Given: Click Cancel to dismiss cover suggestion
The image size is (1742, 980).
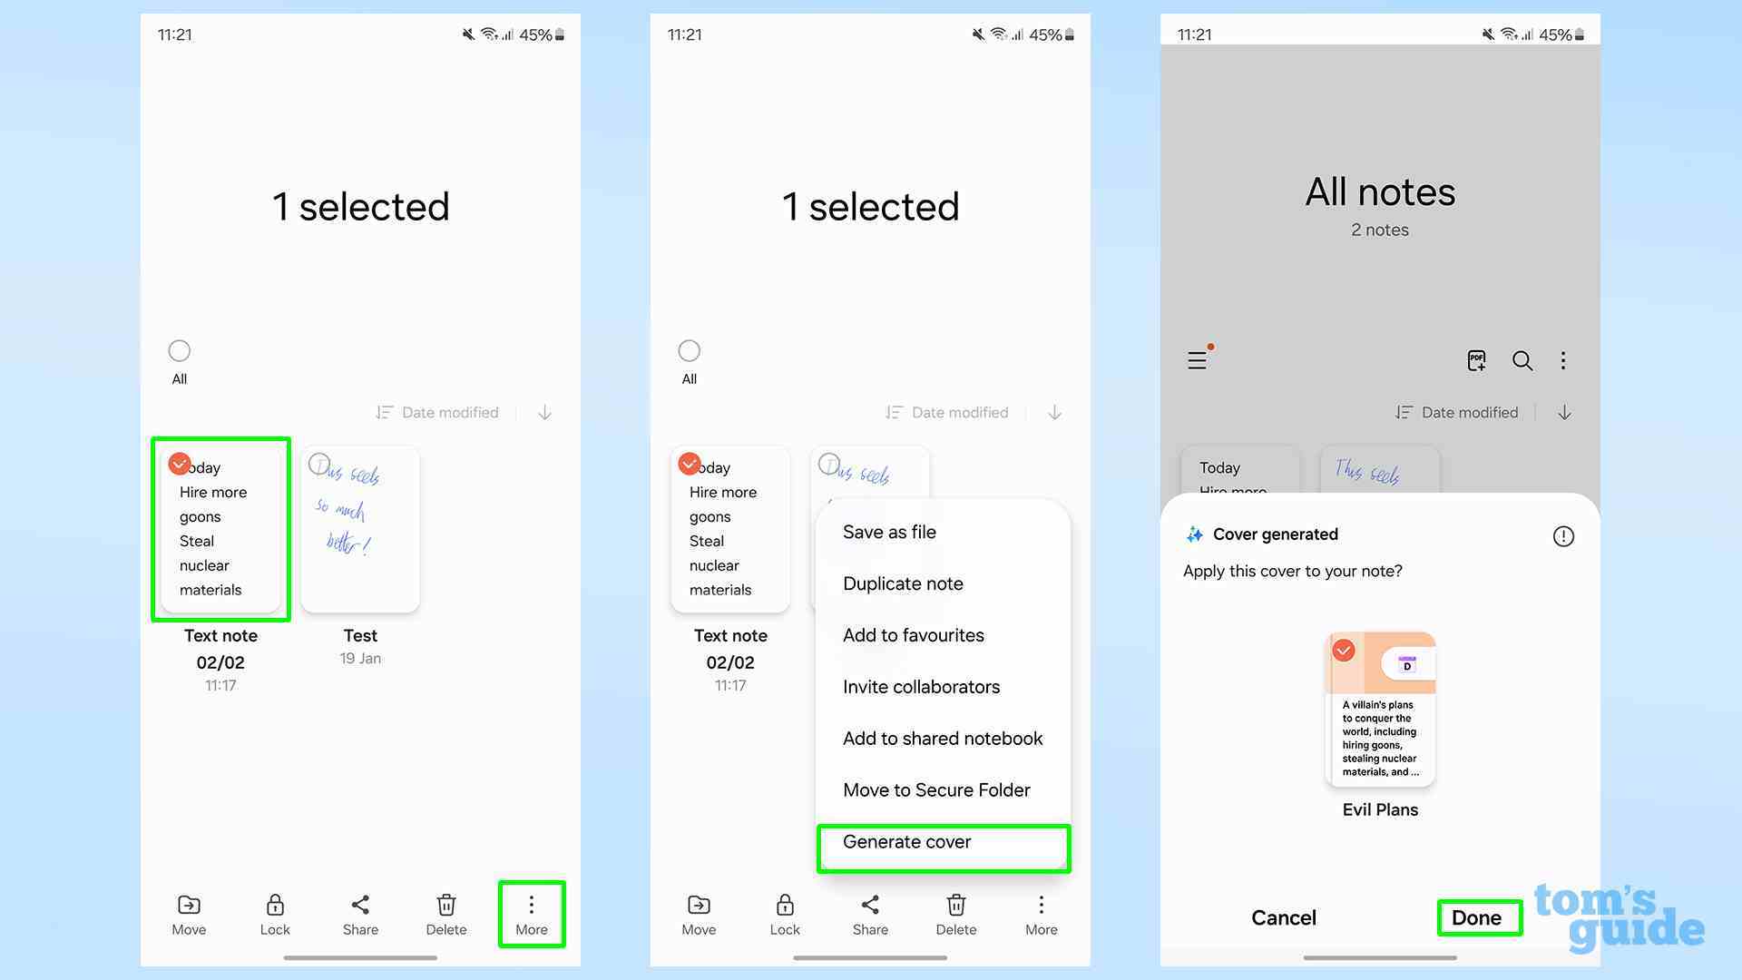Looking at the screenshot, I should pos(1284,917).
